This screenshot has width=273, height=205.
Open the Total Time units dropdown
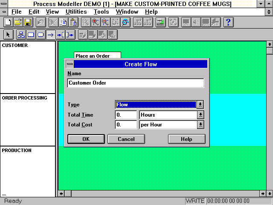200,115
